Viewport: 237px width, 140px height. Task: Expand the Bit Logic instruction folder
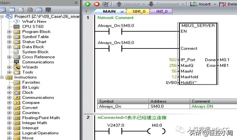[x=9, y=88]
